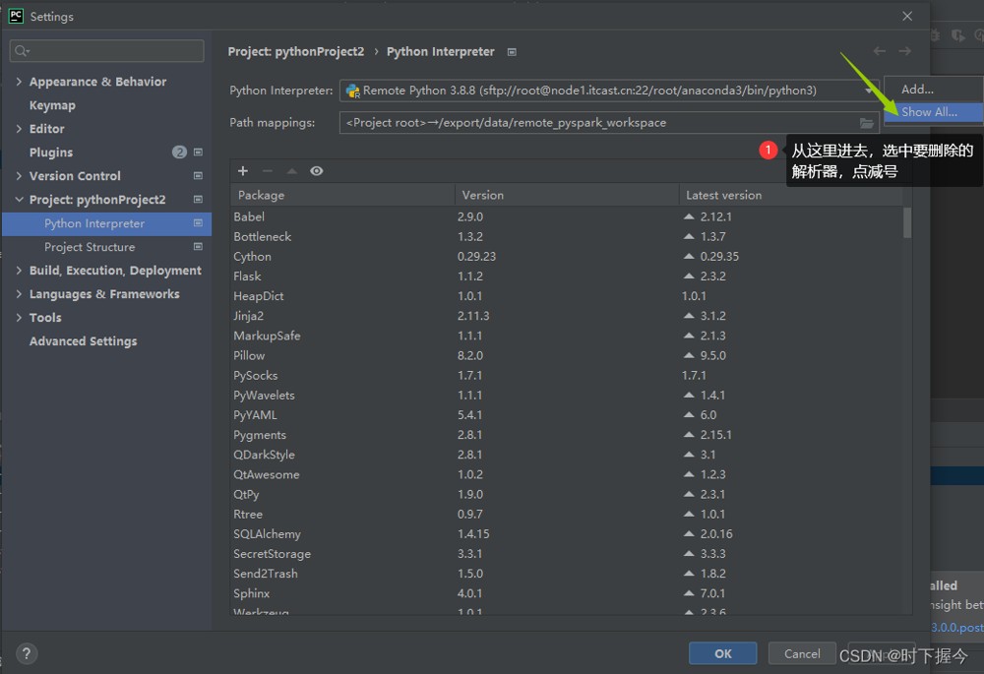Sort by Version column header
Image resolution: width=984 pixels, height=674 pixels.
click(567, 195)
